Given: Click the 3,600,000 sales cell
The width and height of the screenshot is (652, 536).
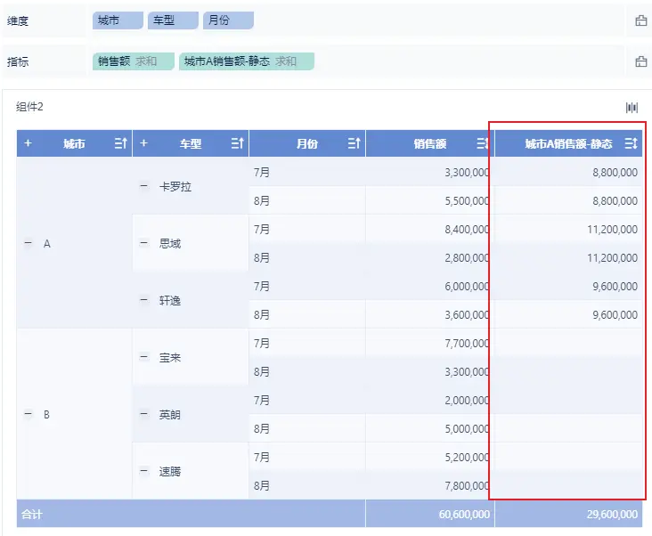Looking at the screenshot, I should pyautogui.click(x=430, y=314).
